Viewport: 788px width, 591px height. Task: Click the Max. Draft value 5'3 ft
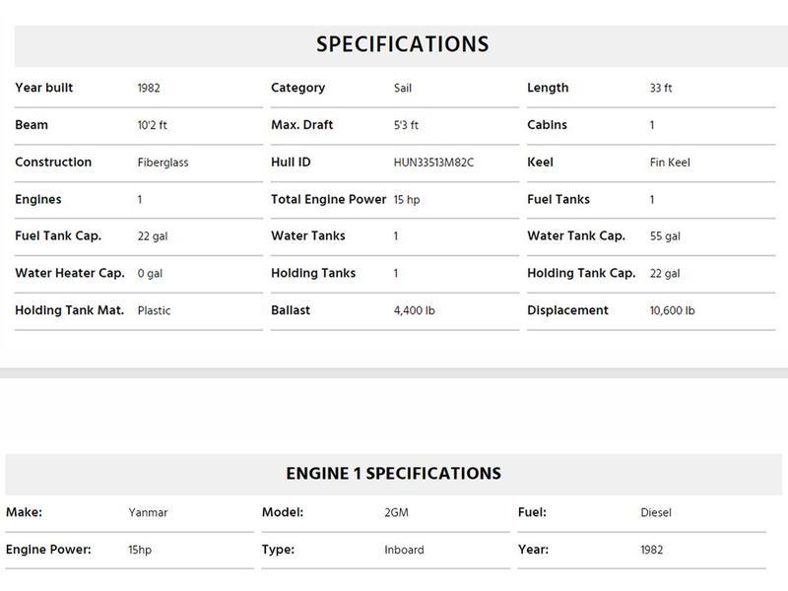406,125
